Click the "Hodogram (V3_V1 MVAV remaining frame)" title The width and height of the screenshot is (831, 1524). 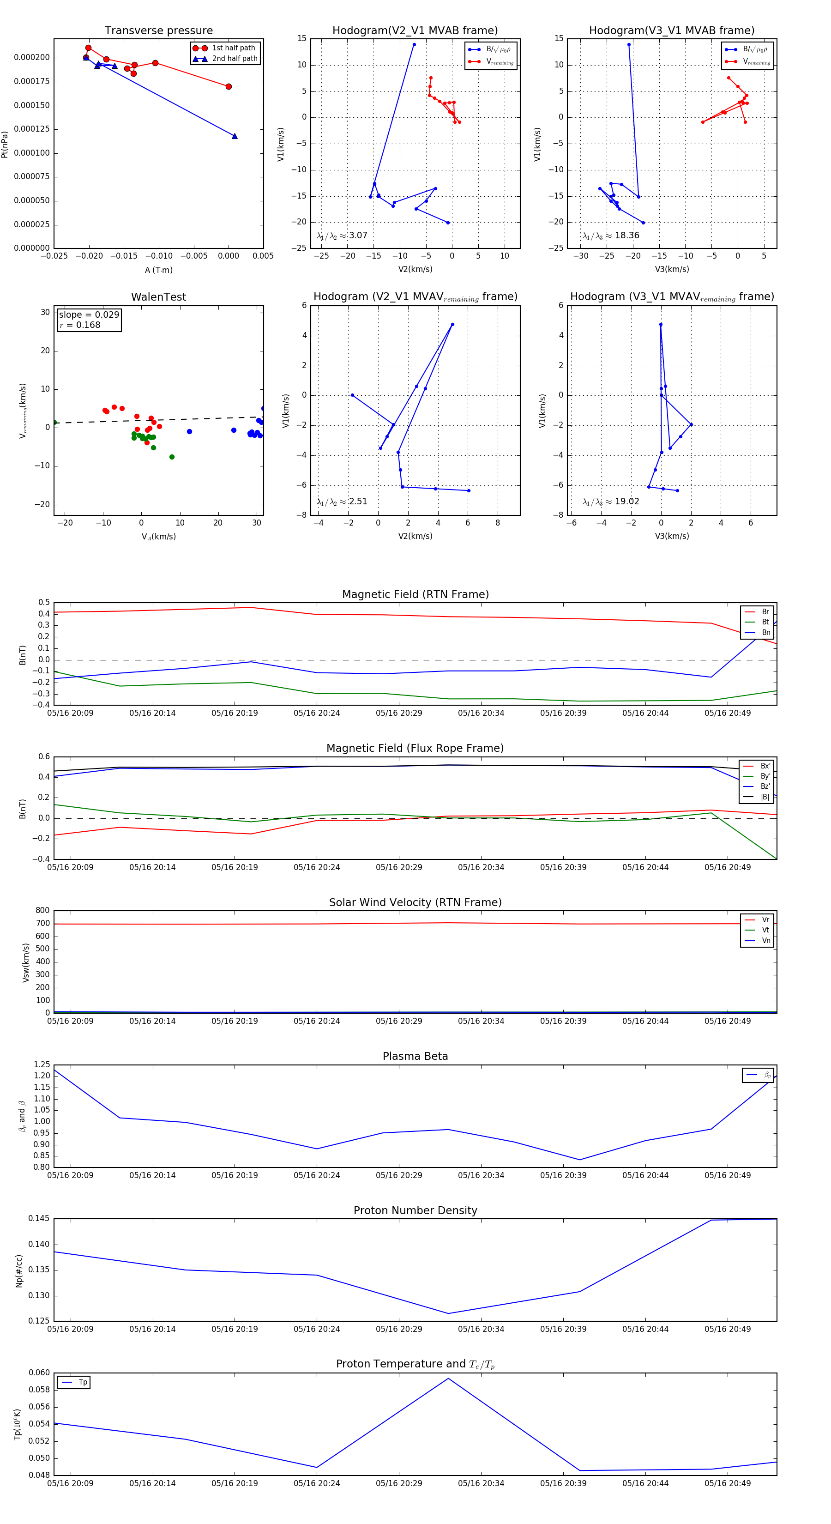(672, 297)
